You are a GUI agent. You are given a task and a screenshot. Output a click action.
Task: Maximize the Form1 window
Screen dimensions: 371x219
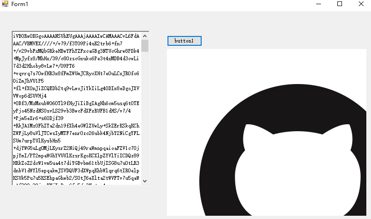(340, 4)
